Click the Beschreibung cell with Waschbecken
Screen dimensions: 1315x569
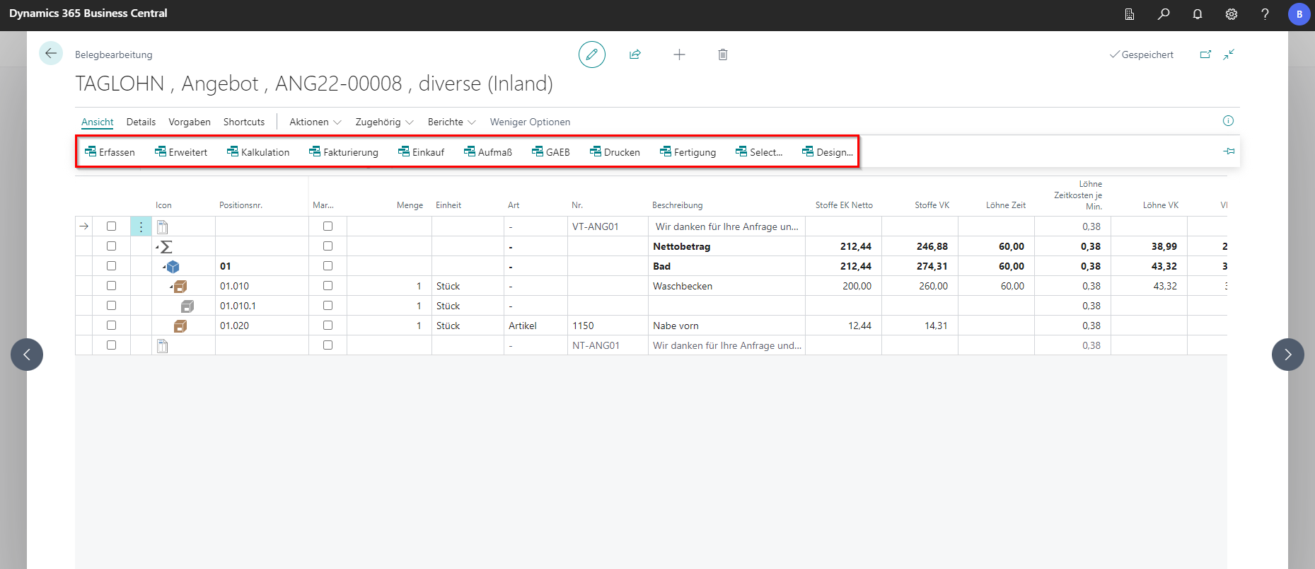point(725,286)
